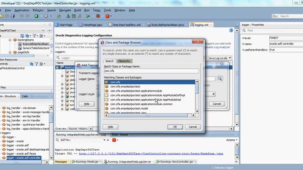Click Help in Add Transient Logger dialog
The width and height of the screenshot is (303, 170).
(x=87, y=104)
